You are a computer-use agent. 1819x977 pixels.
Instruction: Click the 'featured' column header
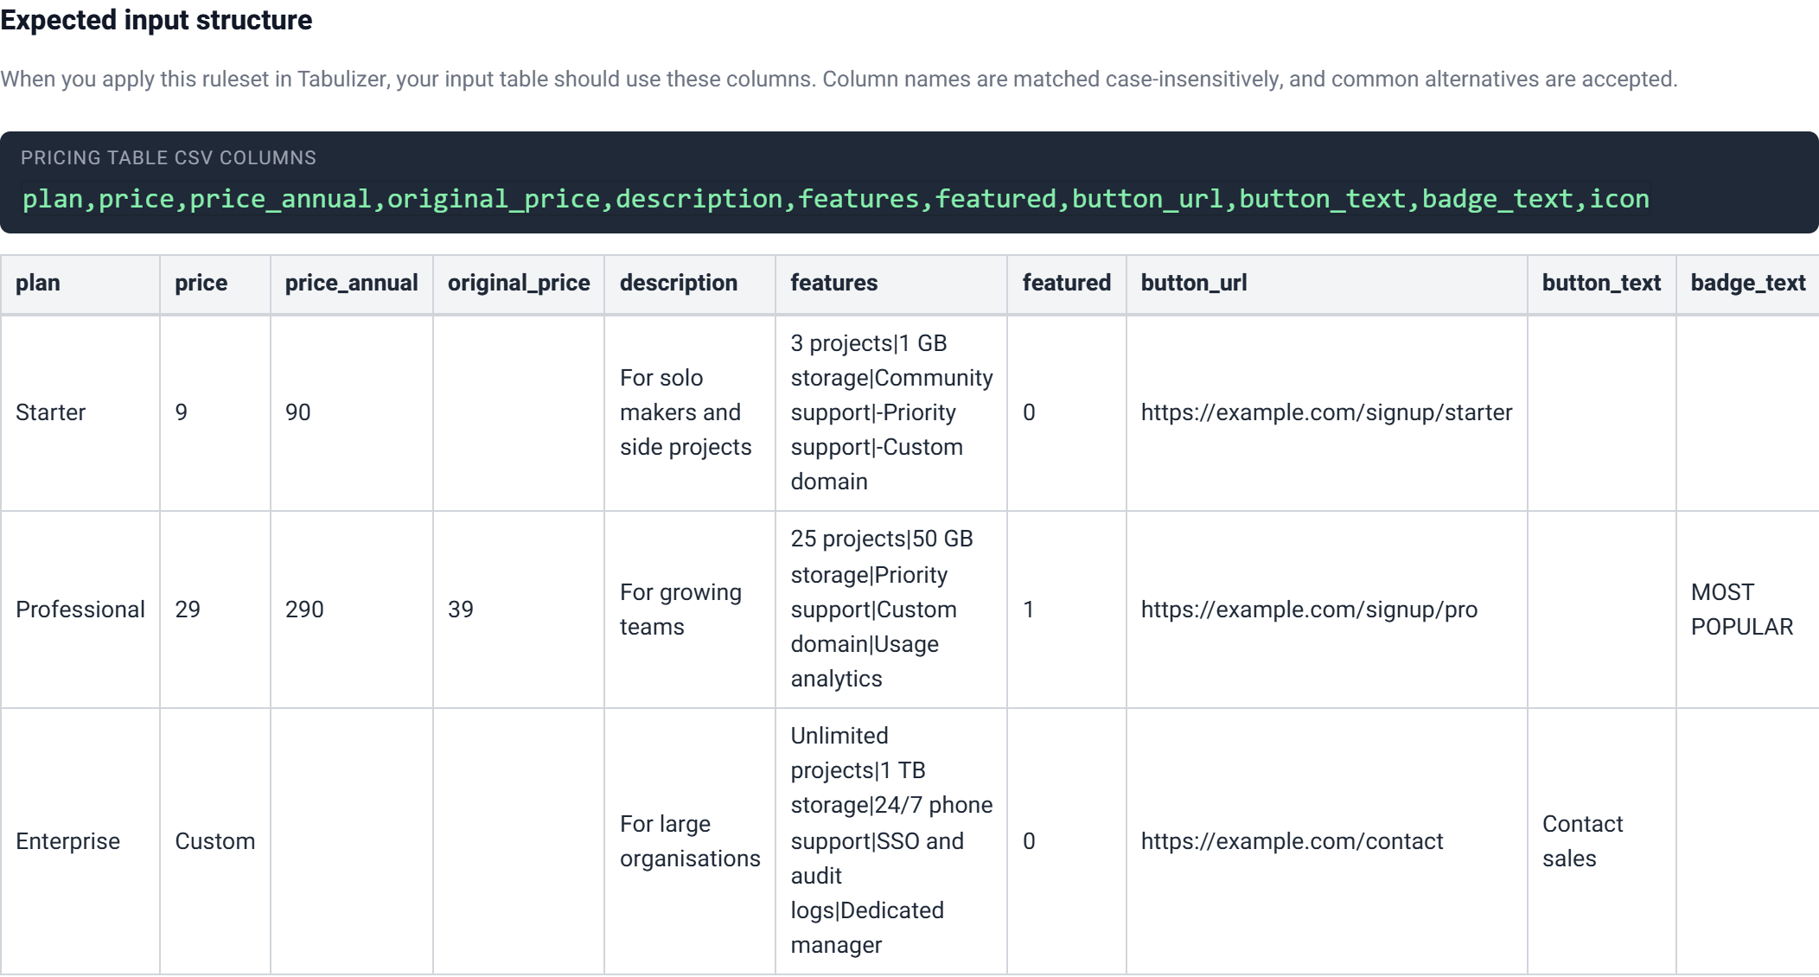pyautogui.click(x=1066, y=283)
